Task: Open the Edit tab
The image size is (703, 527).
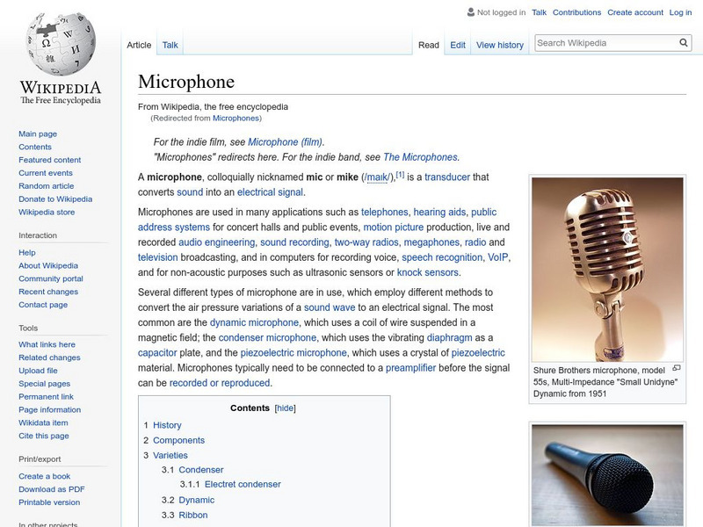Action: (x=458, y=45)
